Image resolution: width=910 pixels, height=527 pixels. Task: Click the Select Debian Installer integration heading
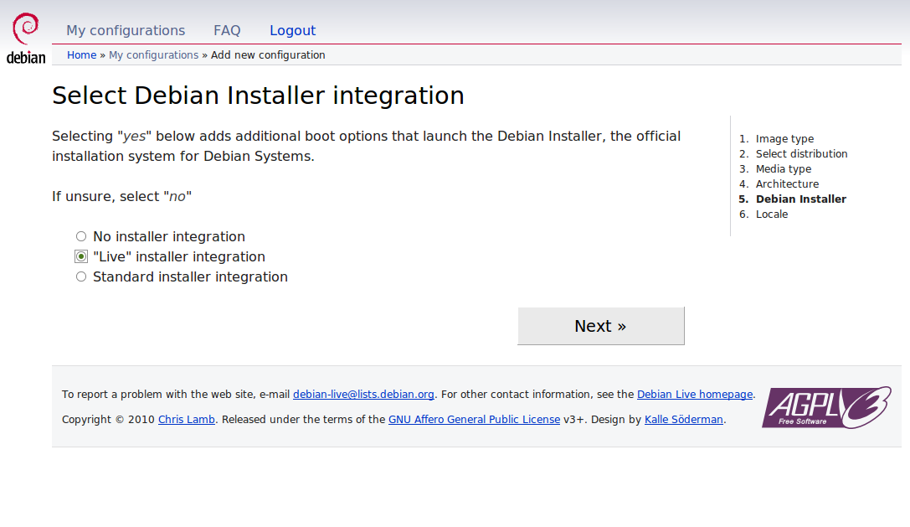(x=258, y=96)
